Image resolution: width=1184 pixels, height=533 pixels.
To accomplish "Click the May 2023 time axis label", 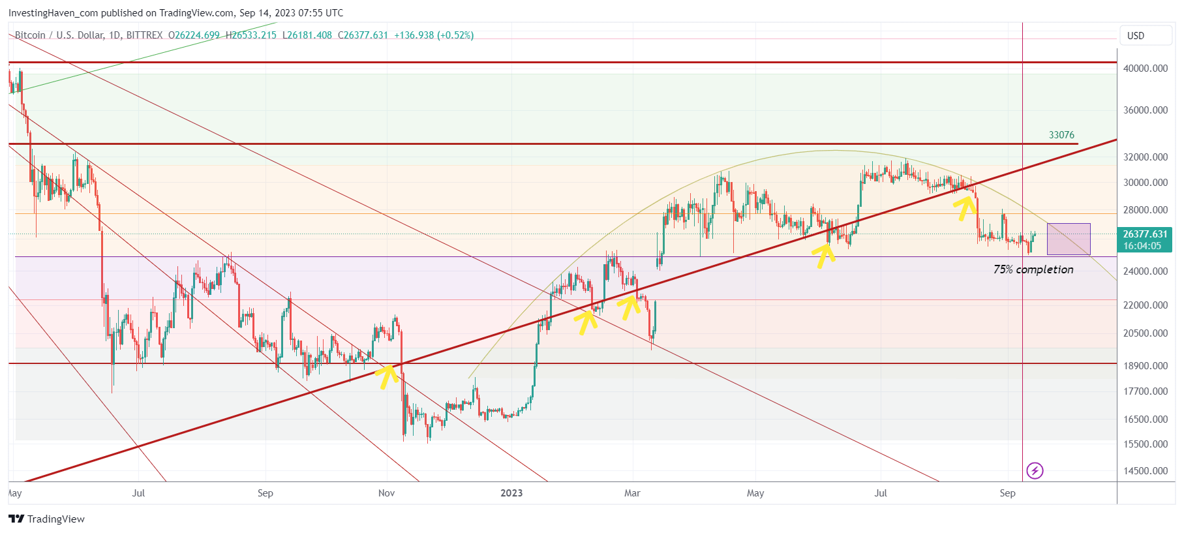I will point(755,493).
